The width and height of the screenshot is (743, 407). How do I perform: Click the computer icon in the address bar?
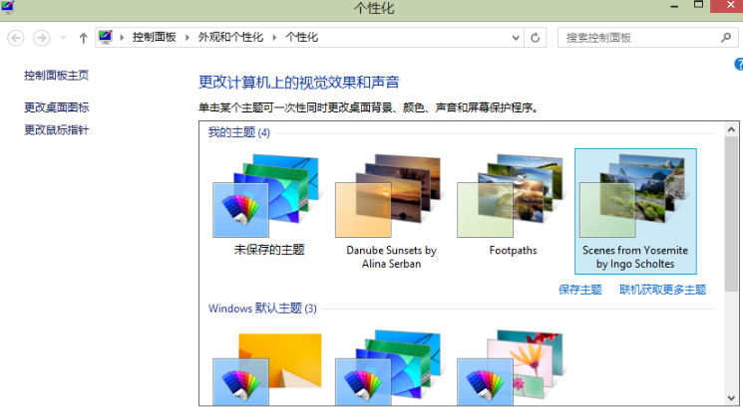point(106,38)
